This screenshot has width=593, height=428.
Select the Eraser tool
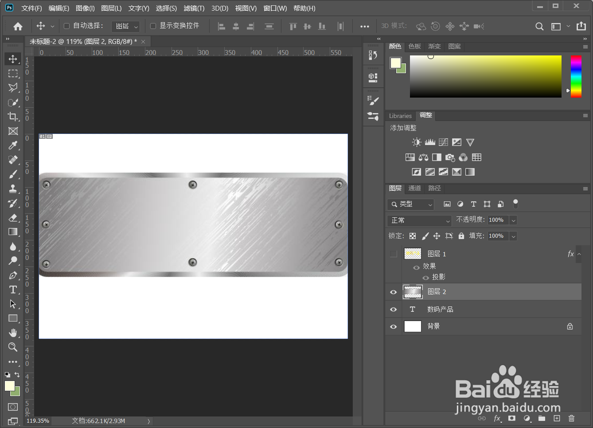click(13, 217)
